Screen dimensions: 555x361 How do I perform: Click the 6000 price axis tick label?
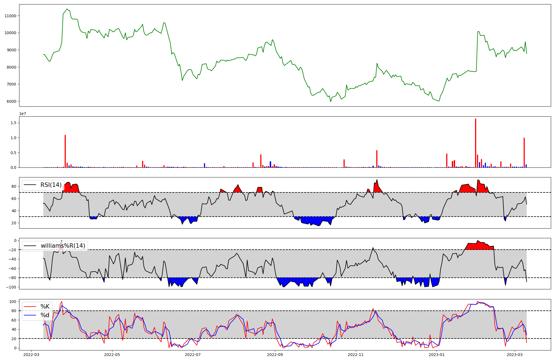(x=11, y=101)
